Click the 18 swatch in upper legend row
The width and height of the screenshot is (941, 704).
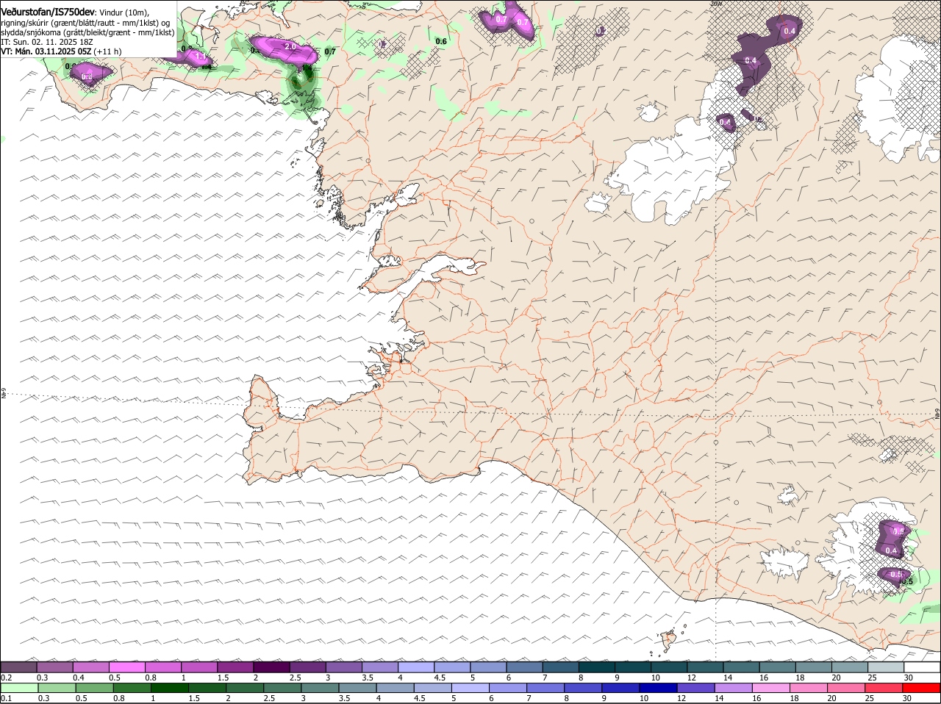(x=813, y=667)
